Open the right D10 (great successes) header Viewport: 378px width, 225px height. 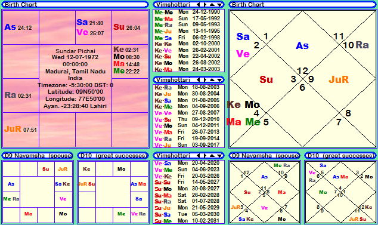(340, 156)
